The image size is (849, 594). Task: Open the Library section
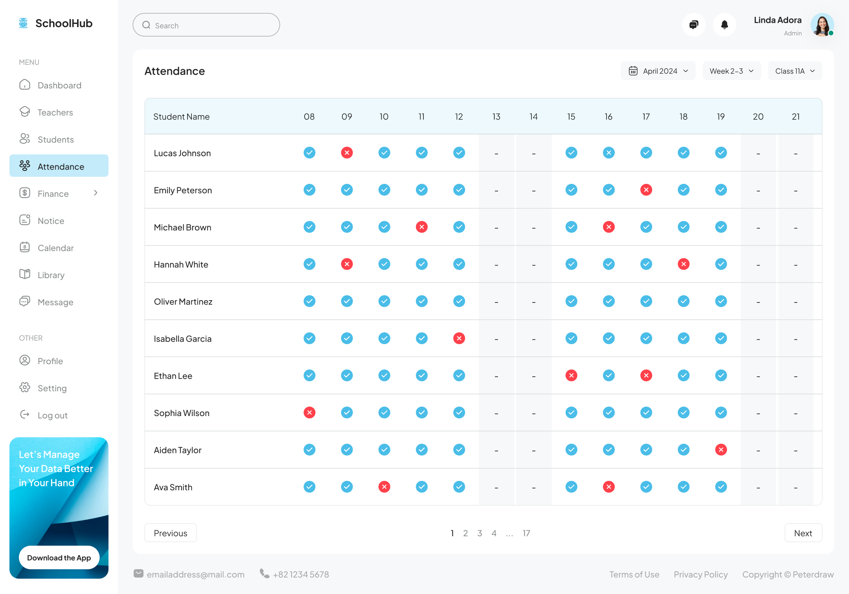coord(51,275)
